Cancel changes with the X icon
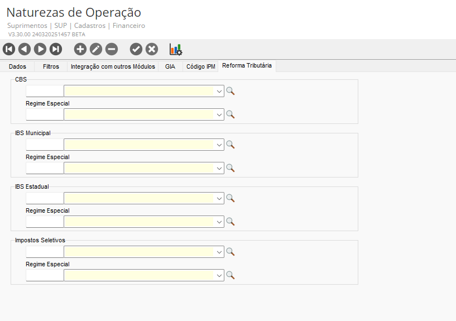The height and width of the screenshot is (321, 456). [x=152, y=49]
